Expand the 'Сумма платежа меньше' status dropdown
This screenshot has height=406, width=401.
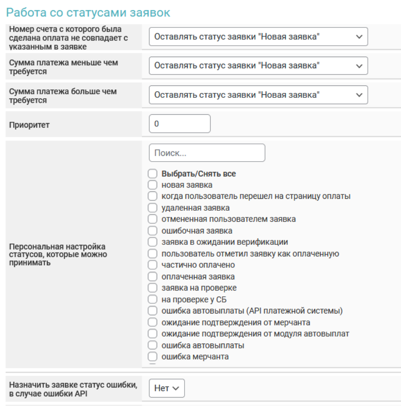[258, 66]
